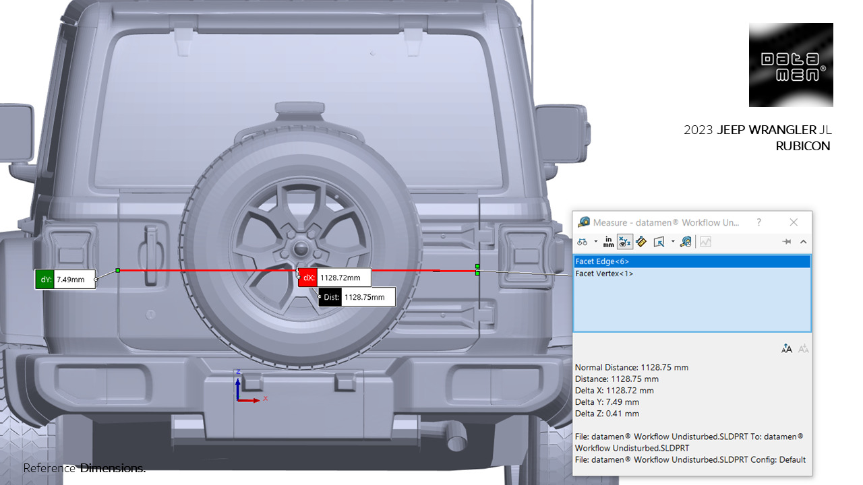Toggle Show XYZ Measurements button
863x485 pixels.
pos(624,241)
